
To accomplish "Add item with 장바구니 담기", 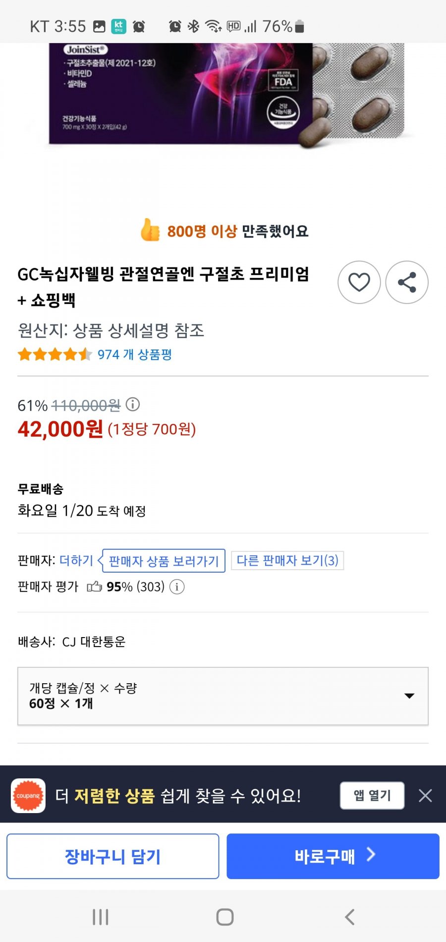I will tap(113, 856).
